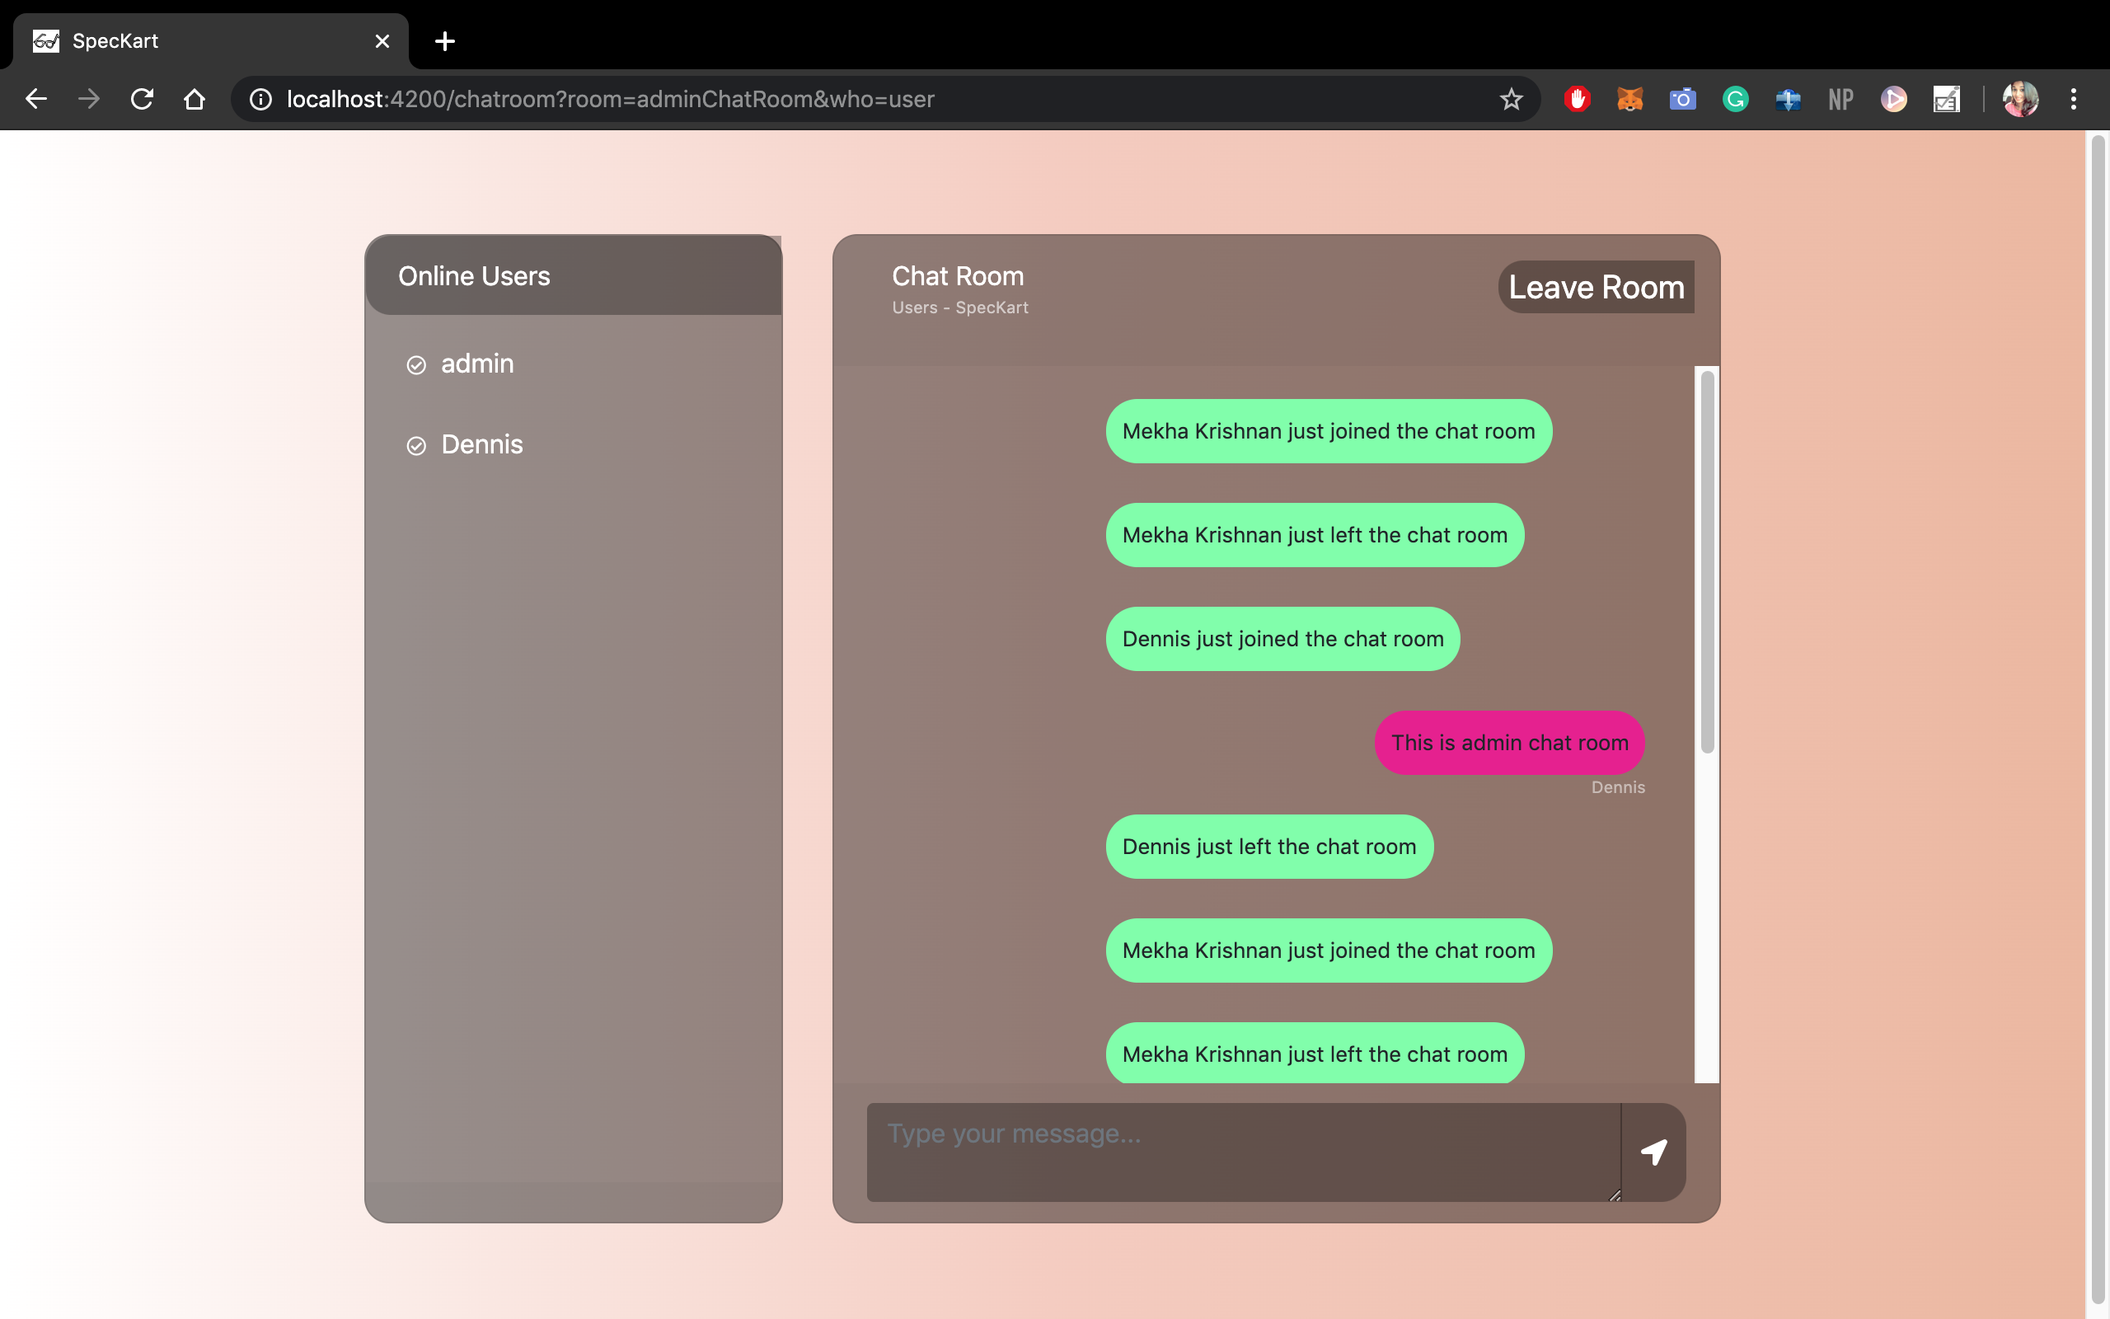Reload the page
This screenshot has height=1319, width=2110.
click(x=142, y=100)
